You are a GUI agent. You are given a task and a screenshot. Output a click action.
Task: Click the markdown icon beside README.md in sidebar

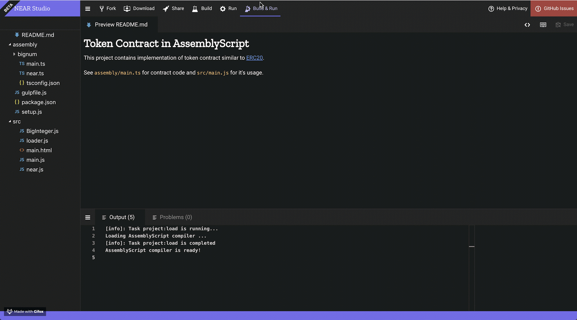tap(17, 35)
